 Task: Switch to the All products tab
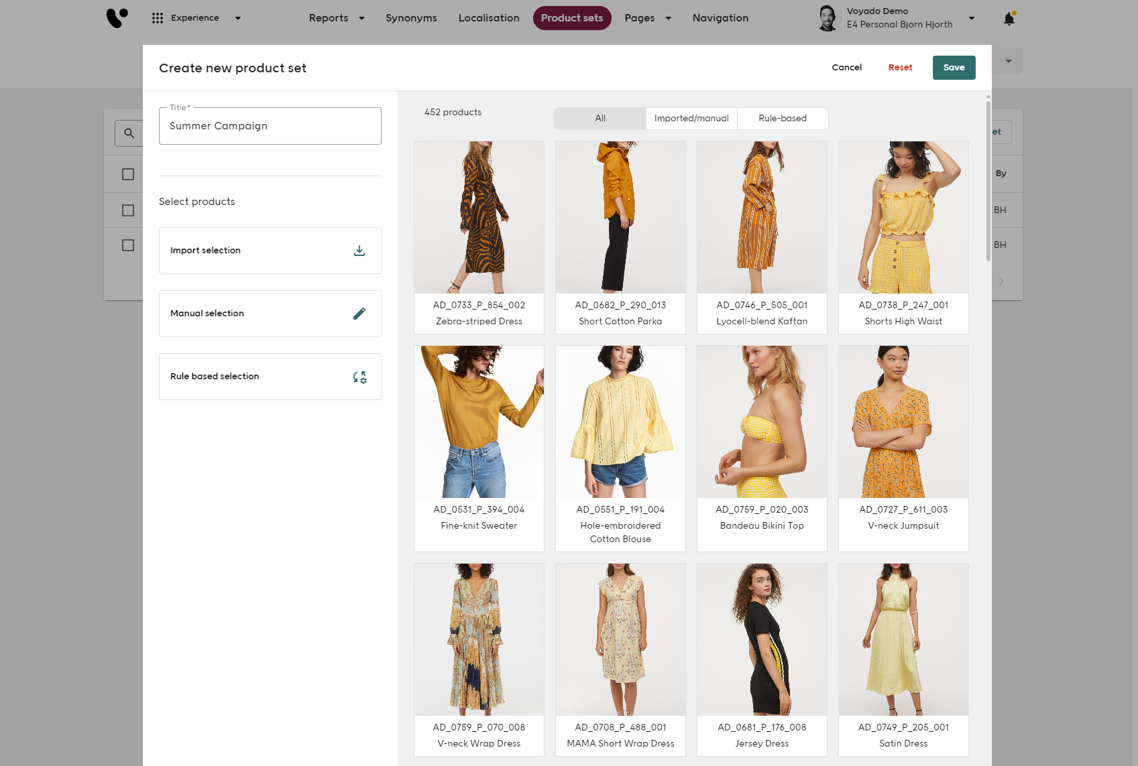[x=600, y=119]
